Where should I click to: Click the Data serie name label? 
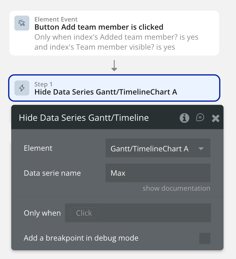[x=52, y=173]
